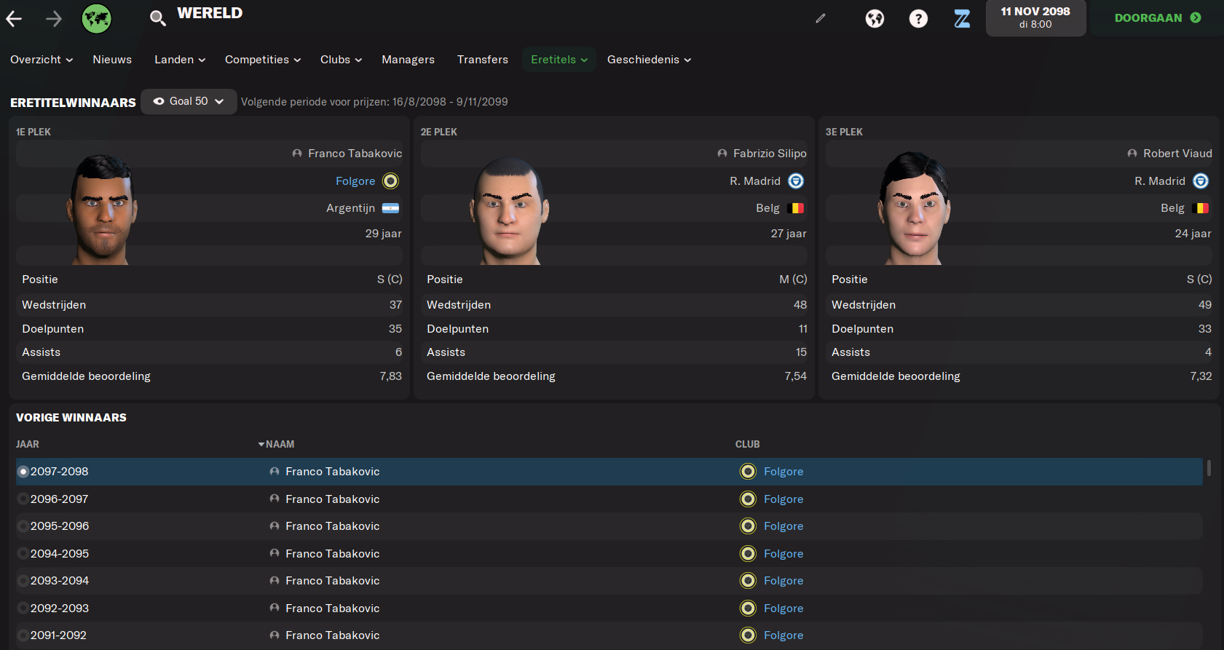
Task: Click the person icon in the 2096-2097 row
Action: (275, 499)
